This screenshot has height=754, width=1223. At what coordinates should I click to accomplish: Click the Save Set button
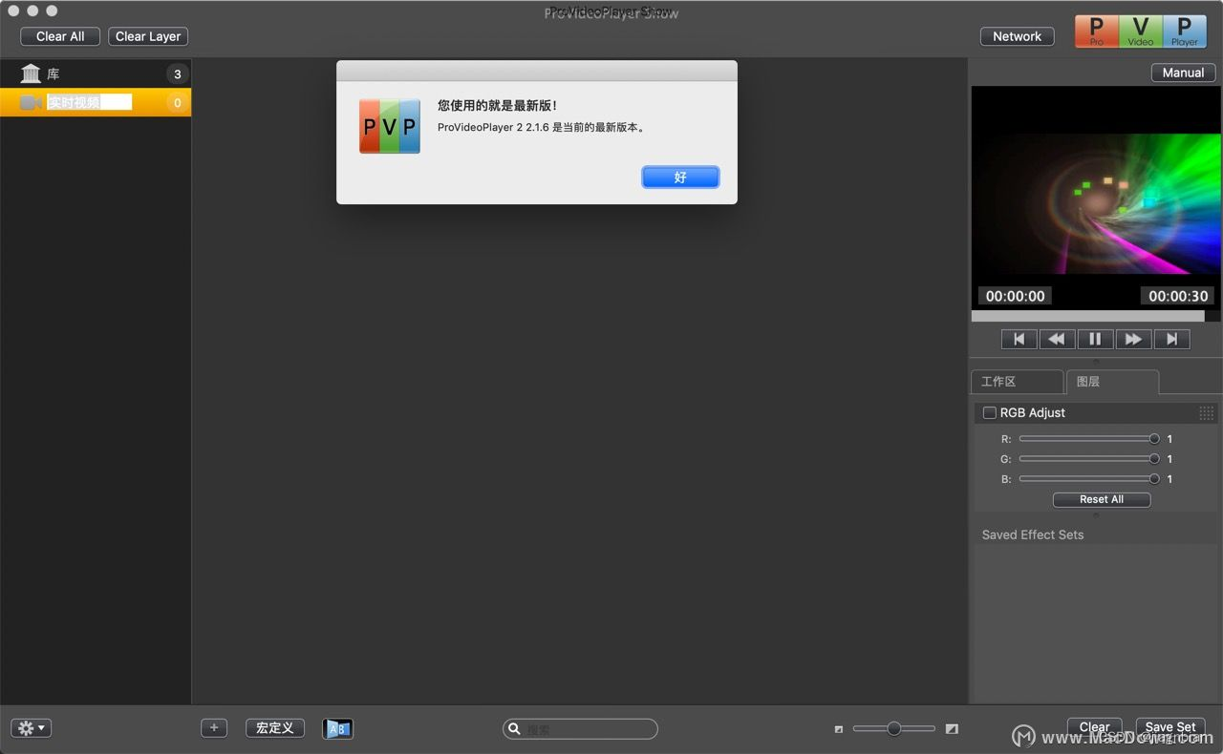pos(1170,727)
